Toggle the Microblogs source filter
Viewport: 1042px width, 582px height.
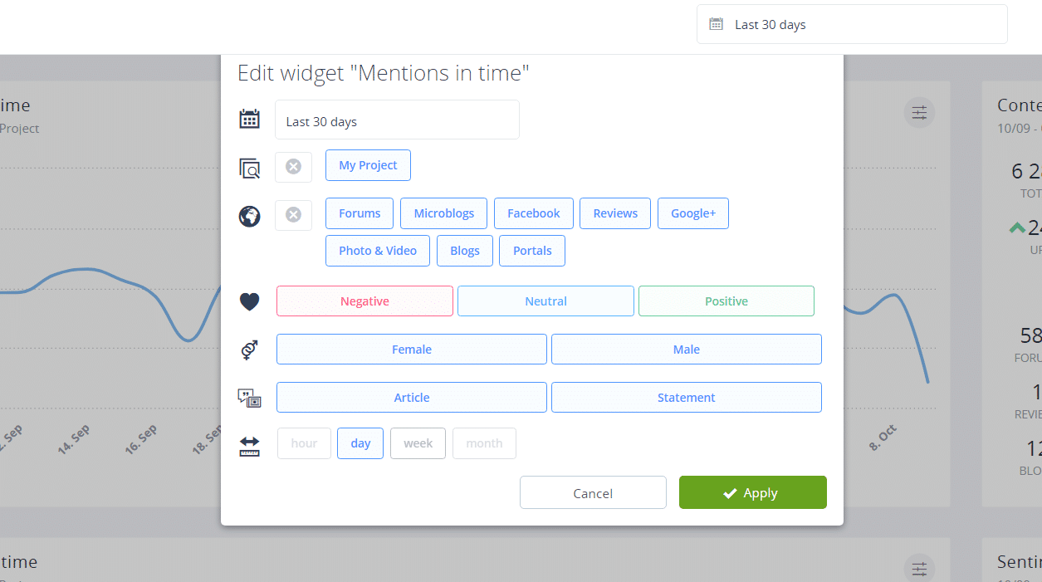[x=443, y=213]
